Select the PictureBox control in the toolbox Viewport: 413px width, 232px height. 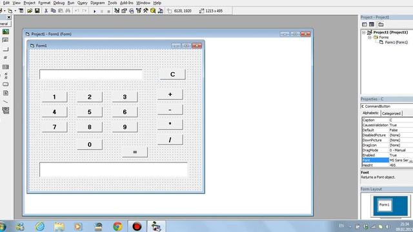pos(6,32)
